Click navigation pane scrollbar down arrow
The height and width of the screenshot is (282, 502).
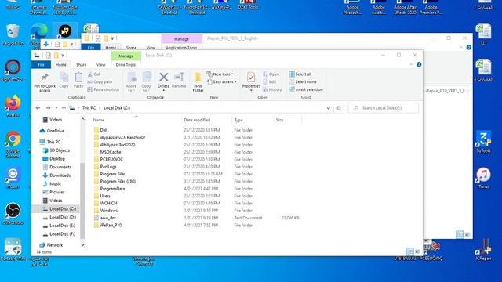pyautogui.click(x=82, y=245)
